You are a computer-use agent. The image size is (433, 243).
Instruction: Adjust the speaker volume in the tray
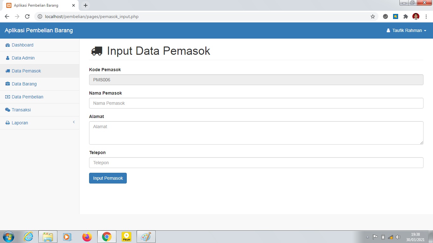click(398, 237)
